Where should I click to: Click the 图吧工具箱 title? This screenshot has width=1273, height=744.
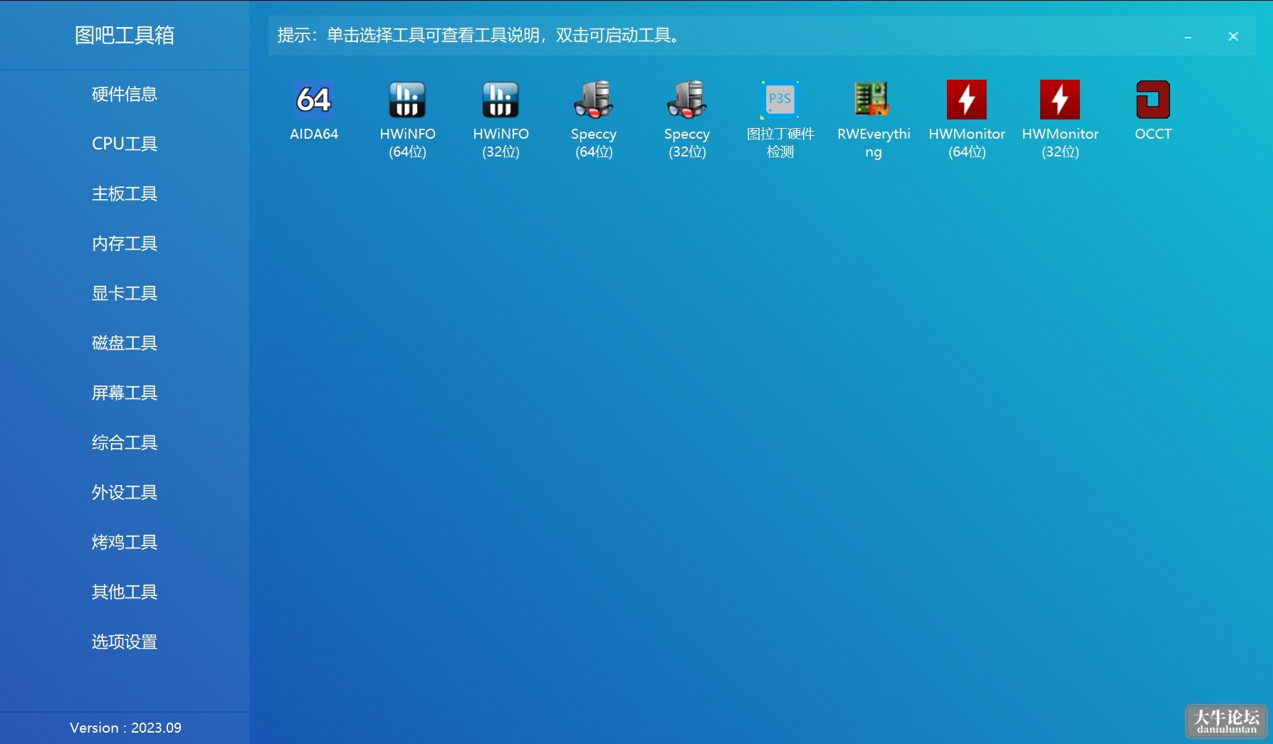[x=125, y=35]
